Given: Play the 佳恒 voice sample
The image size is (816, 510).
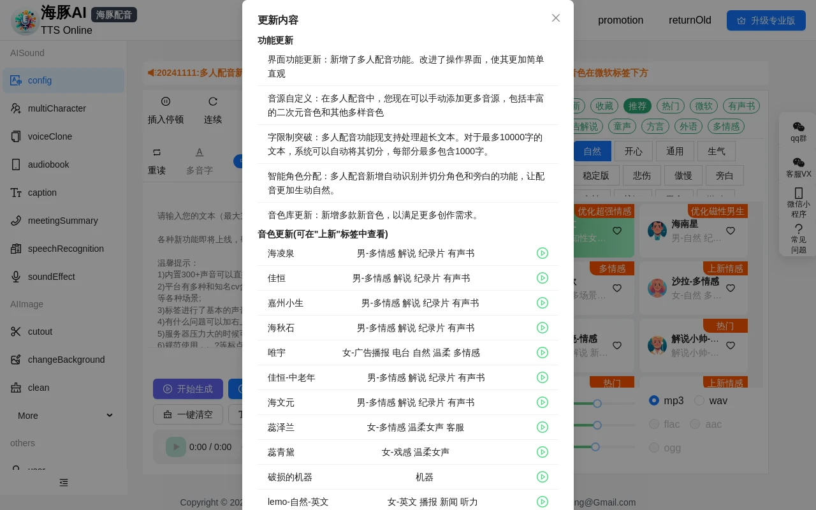Looking at the screenshot, I should 543,278.
